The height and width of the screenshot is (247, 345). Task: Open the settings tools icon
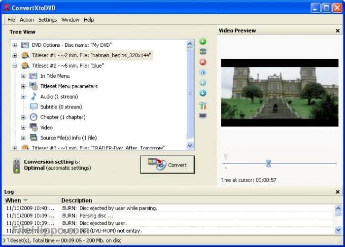point(203,106)
